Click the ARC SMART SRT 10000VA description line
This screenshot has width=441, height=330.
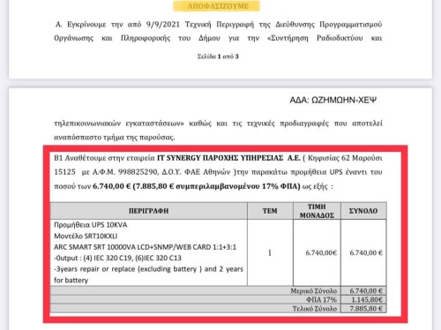(145, 247)
